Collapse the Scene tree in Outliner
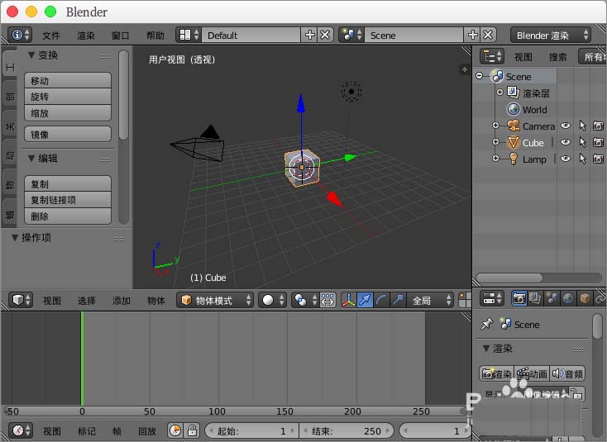 (480, 76)
